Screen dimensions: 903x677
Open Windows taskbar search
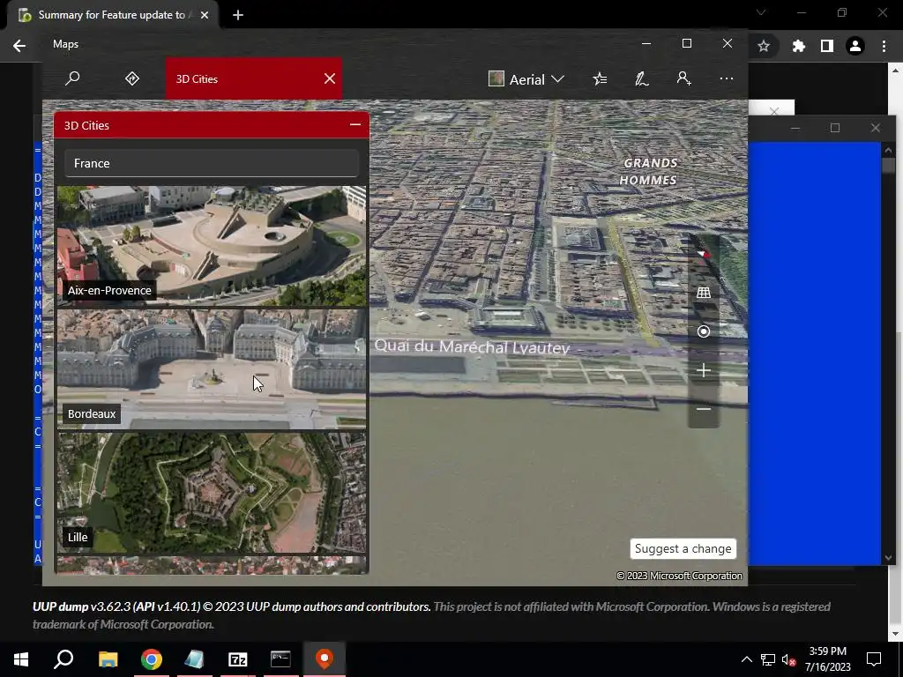[x=63, y=659]
